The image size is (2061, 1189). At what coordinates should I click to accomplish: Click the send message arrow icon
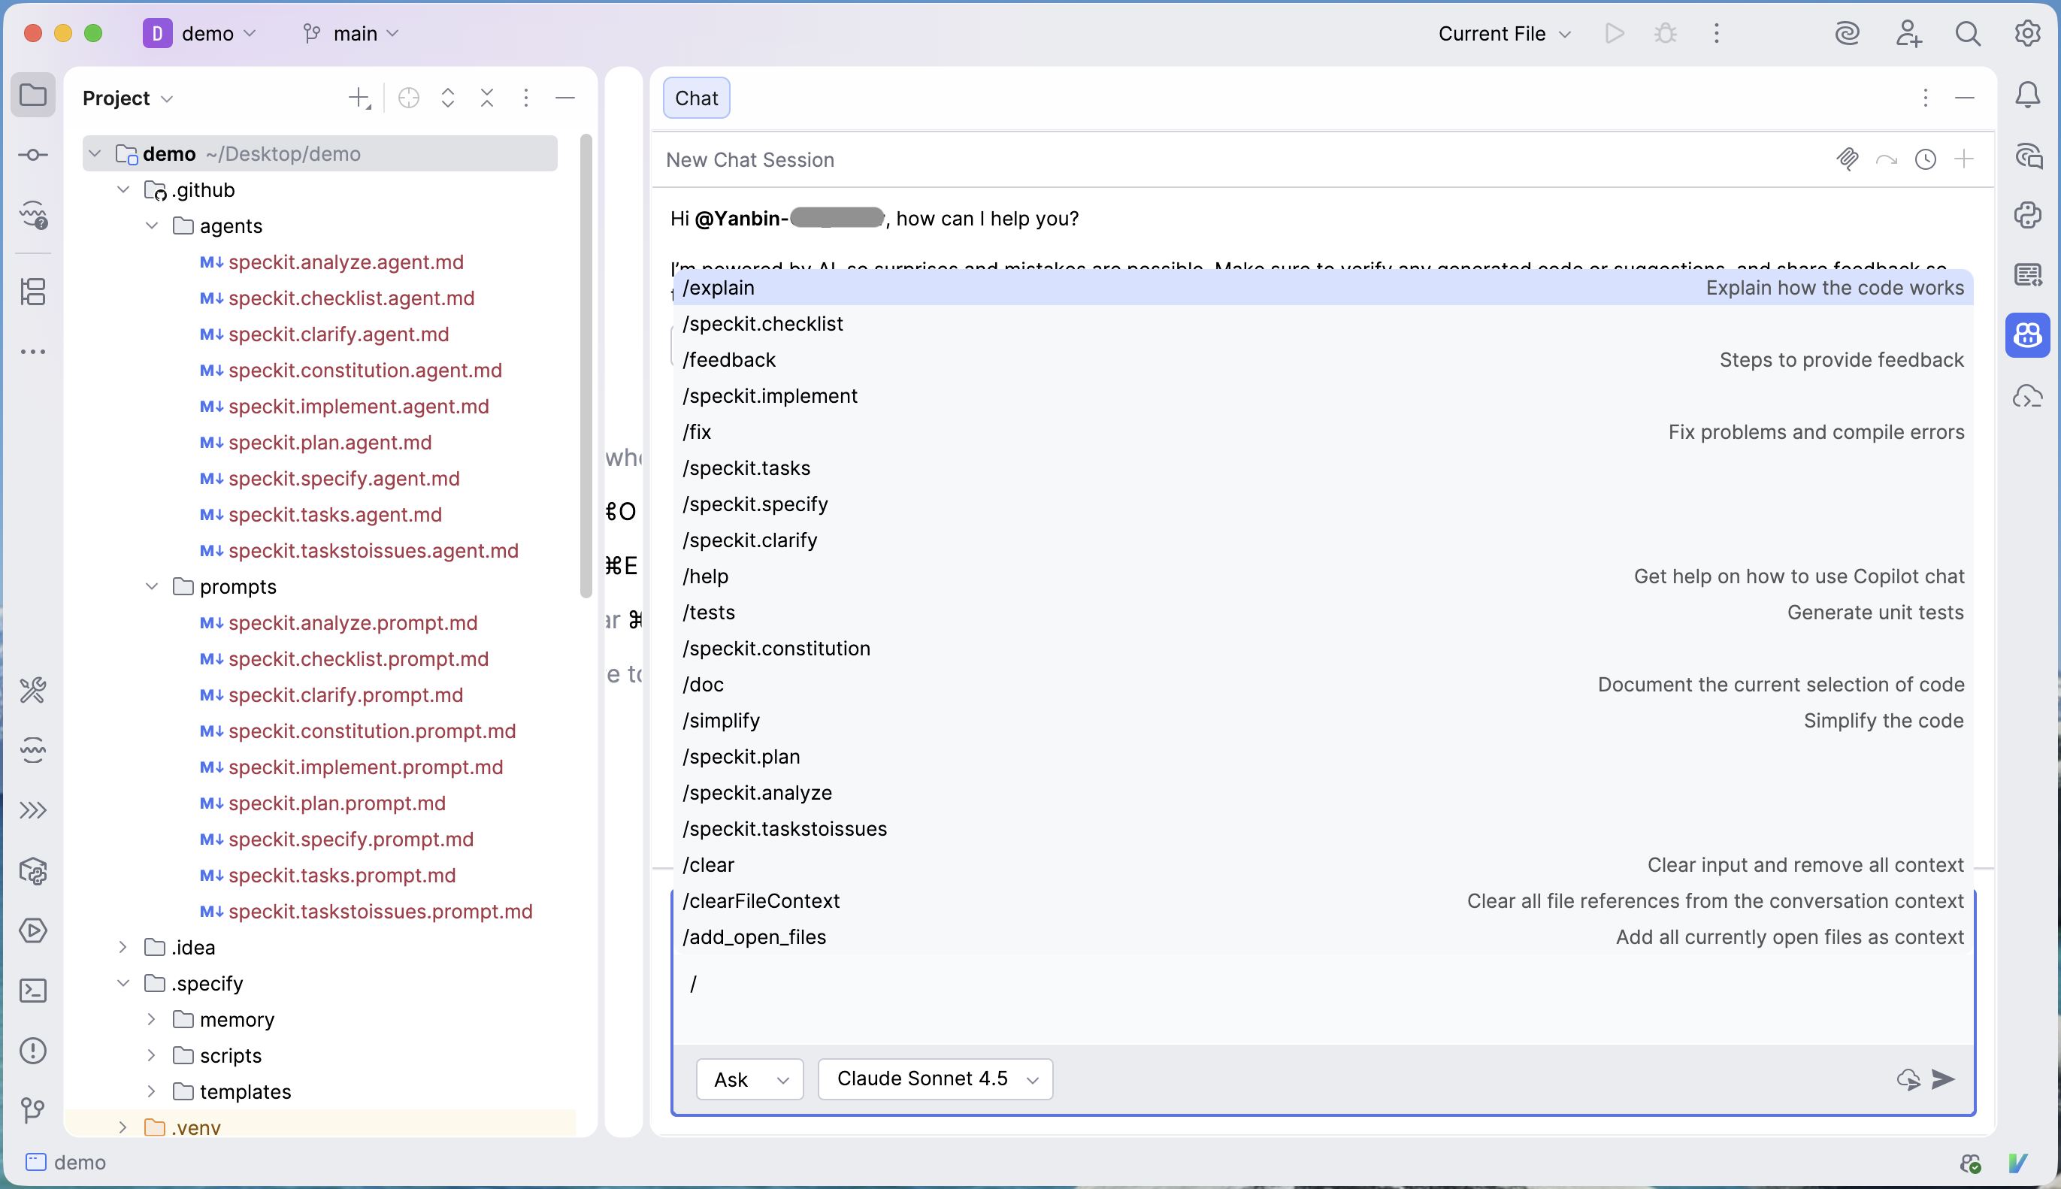(x=1944, y=1079)
